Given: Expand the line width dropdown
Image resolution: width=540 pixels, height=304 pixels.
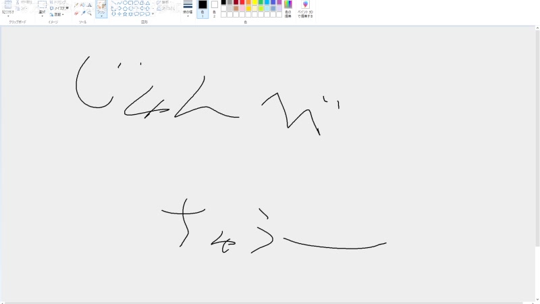Looking at the screenshot, I should tap(188, 8).
